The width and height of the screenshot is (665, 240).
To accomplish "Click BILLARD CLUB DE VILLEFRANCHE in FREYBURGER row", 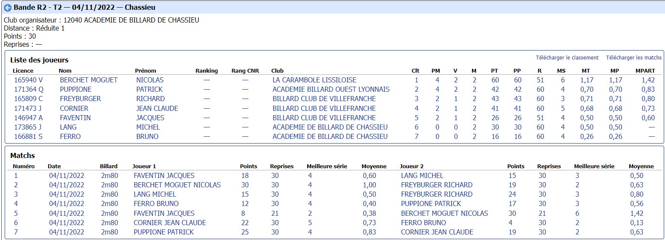I will (x=324, y=99).
